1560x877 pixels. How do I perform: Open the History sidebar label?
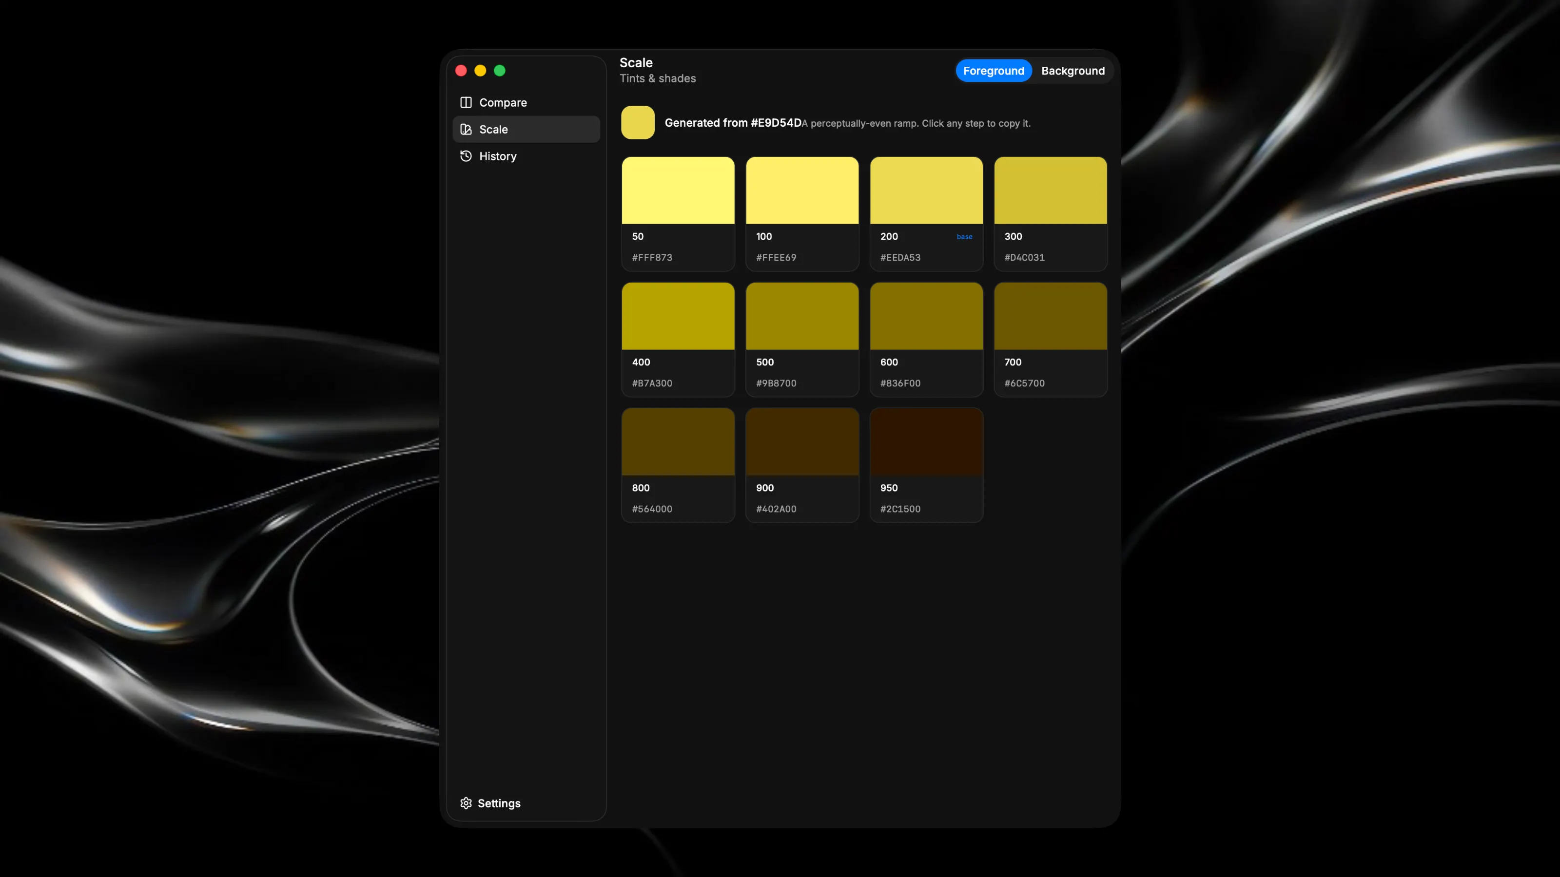coord(497,156)
